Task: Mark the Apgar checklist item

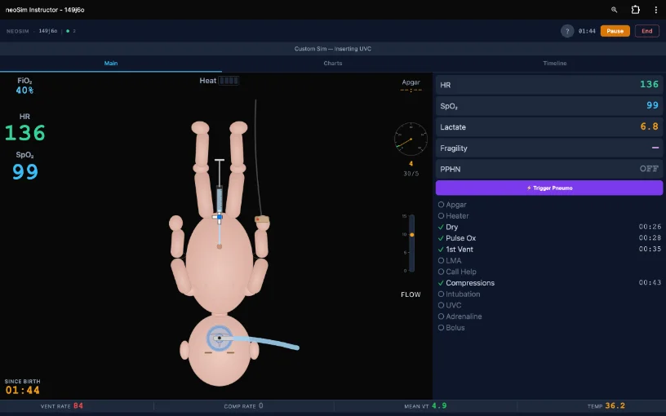Action: (452, 205)
